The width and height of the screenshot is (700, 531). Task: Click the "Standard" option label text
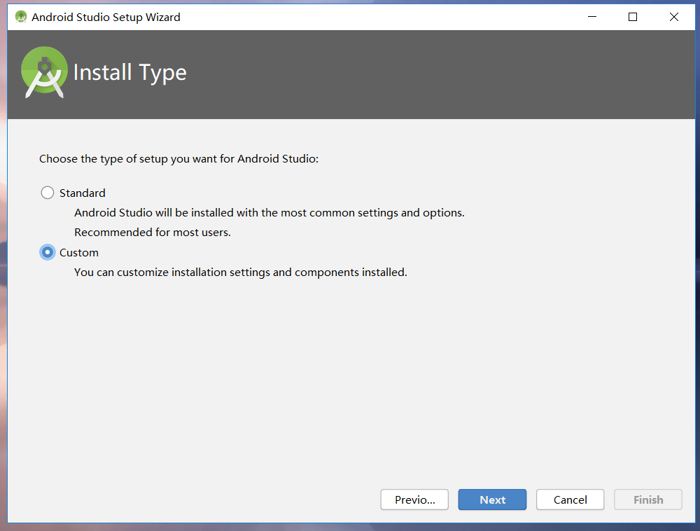pos(83,193)
